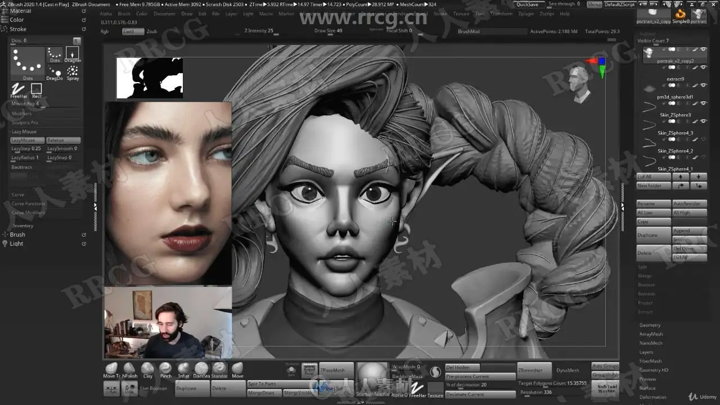Toggle the Relative lazy mouse option
This screenshot has width=720, height=405.
point(63,140)
